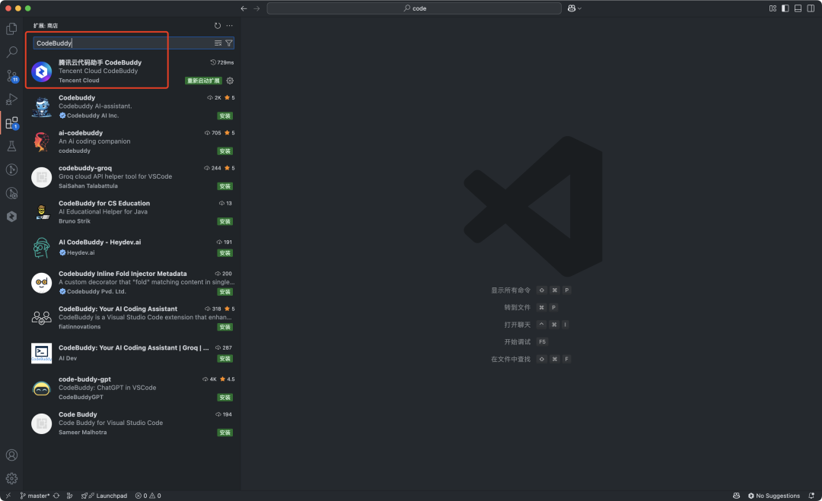Install AI CodeBuddy - Heydev.ai
The image size is (822, 501).
click(x=225, y=253)
